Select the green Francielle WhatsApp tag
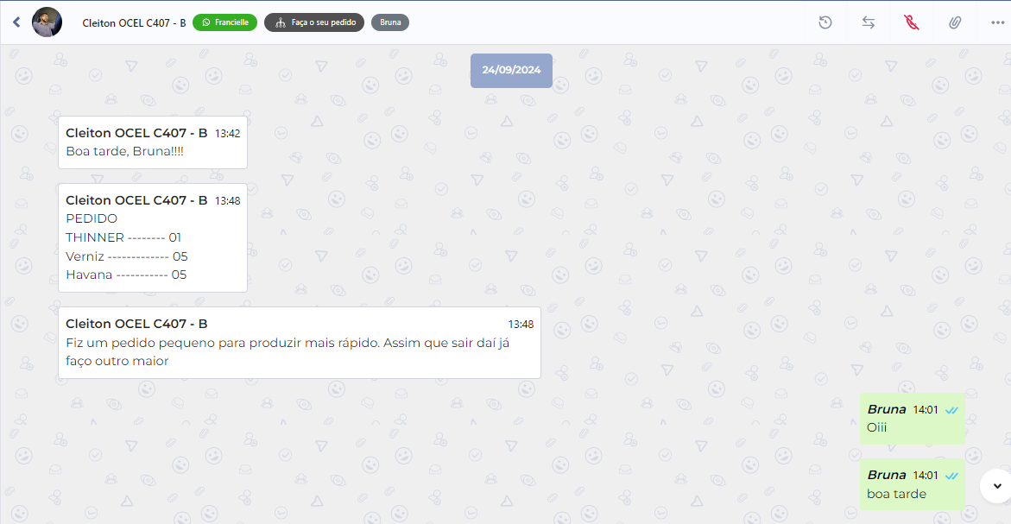This screenshot has width=1011, height=524. coord(224,22)
